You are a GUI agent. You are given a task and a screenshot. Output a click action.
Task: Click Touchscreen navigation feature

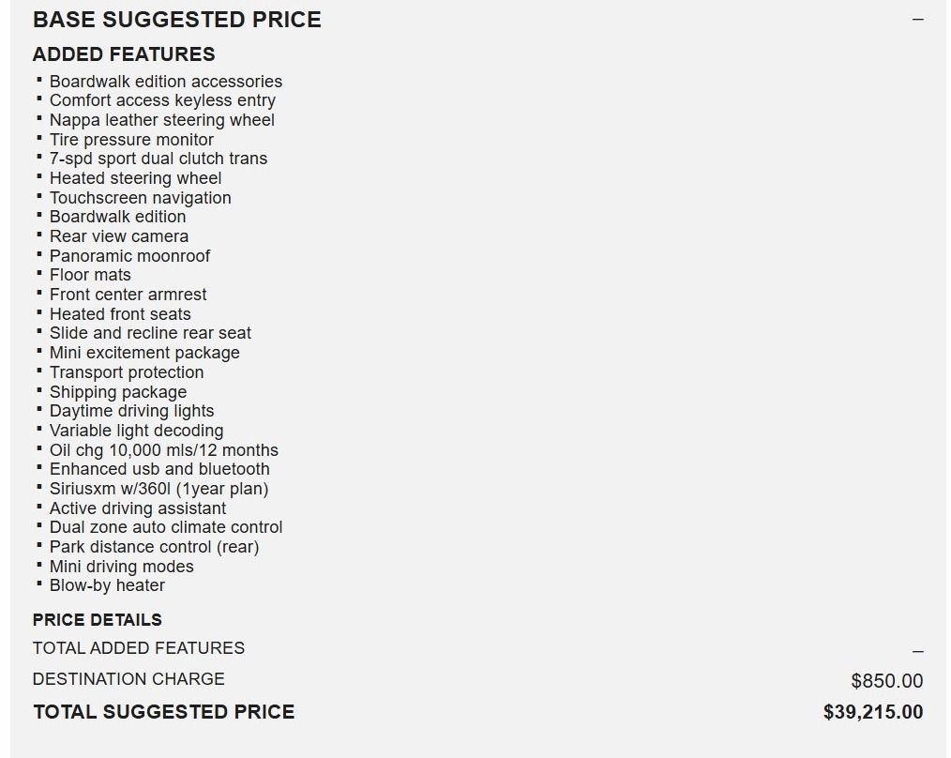[x=140, y=198]
